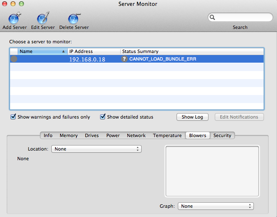Switch to the Drives tab
Viewport: 277px width, 217px height.
(x=92, y=135)
